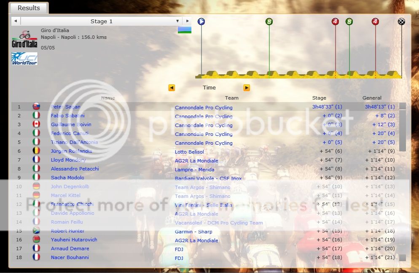Sort results by the Team column header
The width and height of the screenshot is (419, 273).
(x=231, y=98)
